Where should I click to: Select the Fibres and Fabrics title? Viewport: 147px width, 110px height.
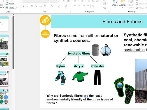pyautogui.click(x=123, y=22)
